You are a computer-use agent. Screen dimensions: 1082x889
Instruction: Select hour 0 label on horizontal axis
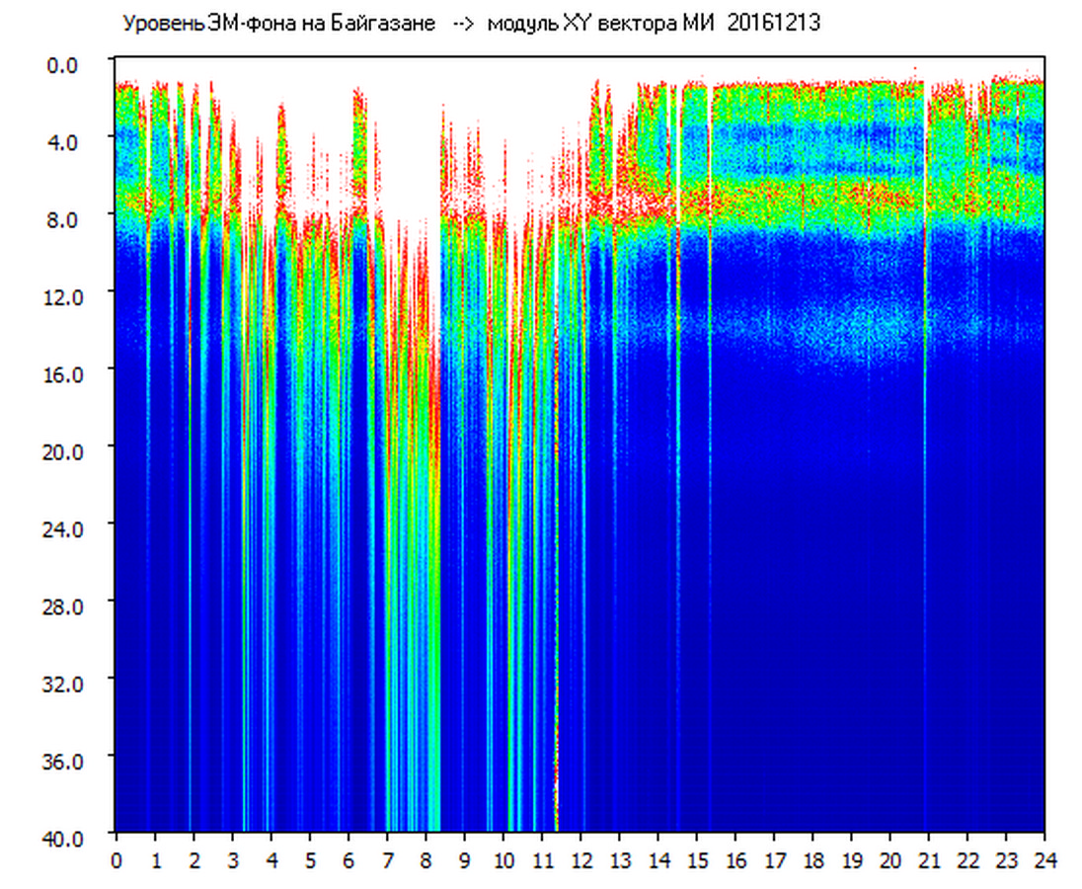(x=116, y=859)
